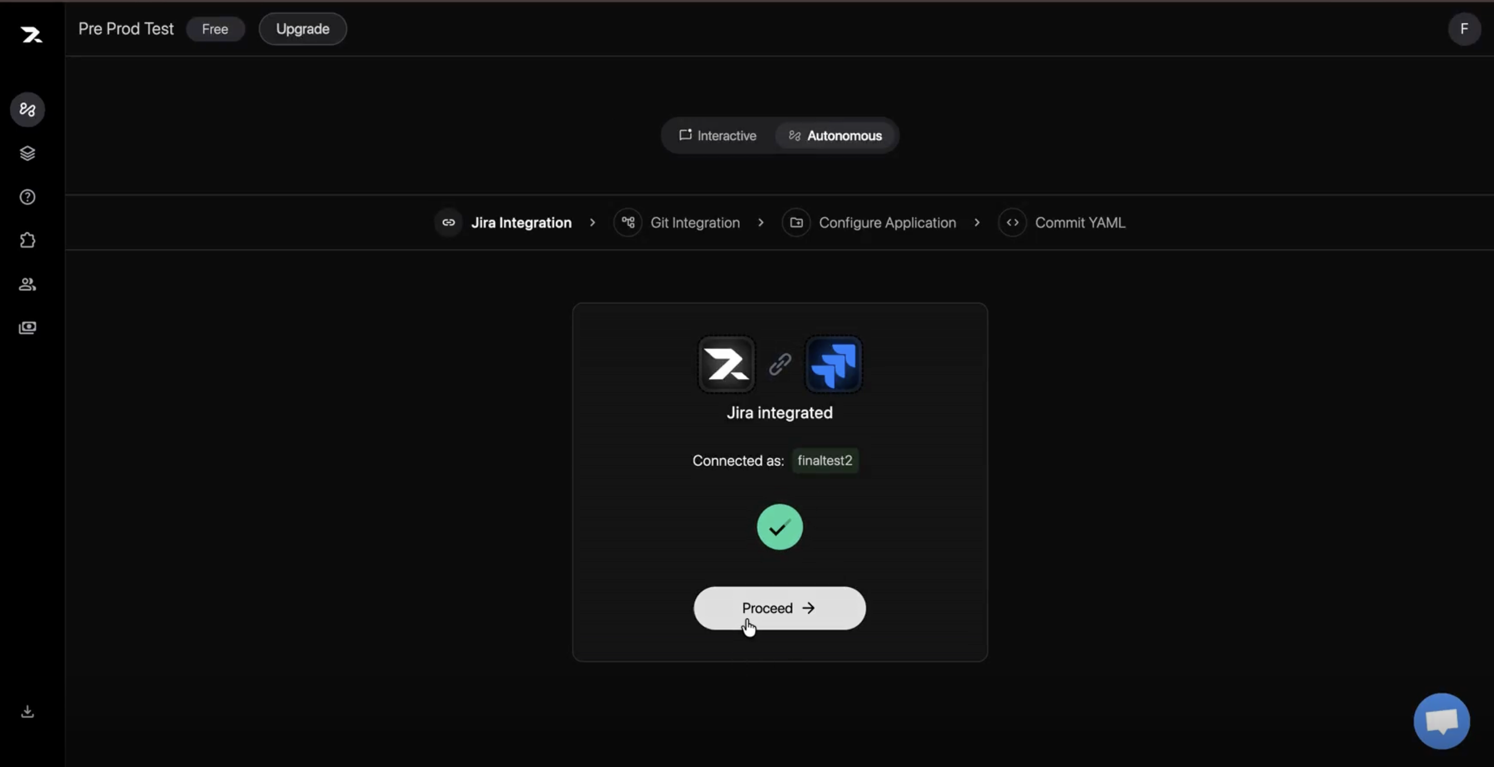Screen dimensions: 1494x767
Task: Click the Jira integrated heading
Action: pos(779,413)
